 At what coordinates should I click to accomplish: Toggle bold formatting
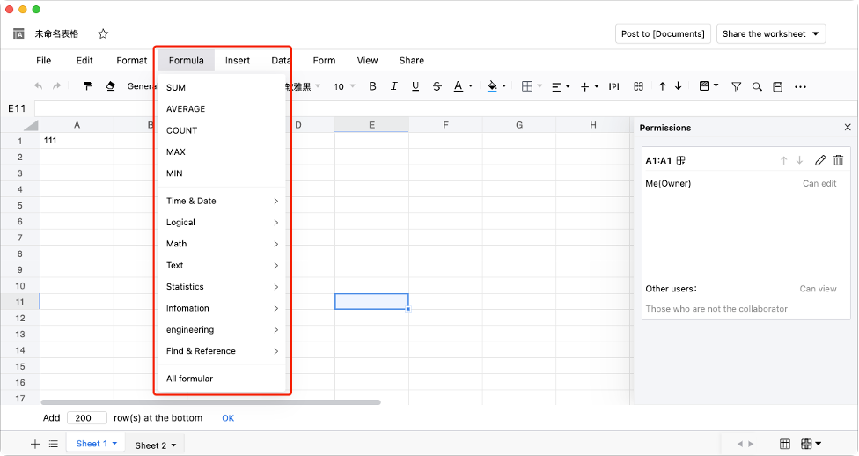tap(372, 86)
